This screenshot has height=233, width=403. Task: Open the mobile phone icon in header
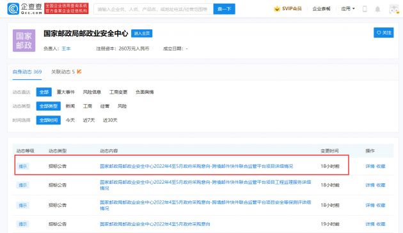tap(365, 9)
